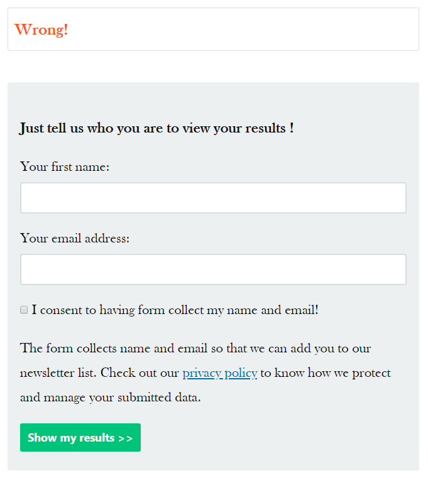Image resolution: width=428 pixels, height=478 pixels.
Task: Click the 'newsletter list' text
Action: coord(58,373)
